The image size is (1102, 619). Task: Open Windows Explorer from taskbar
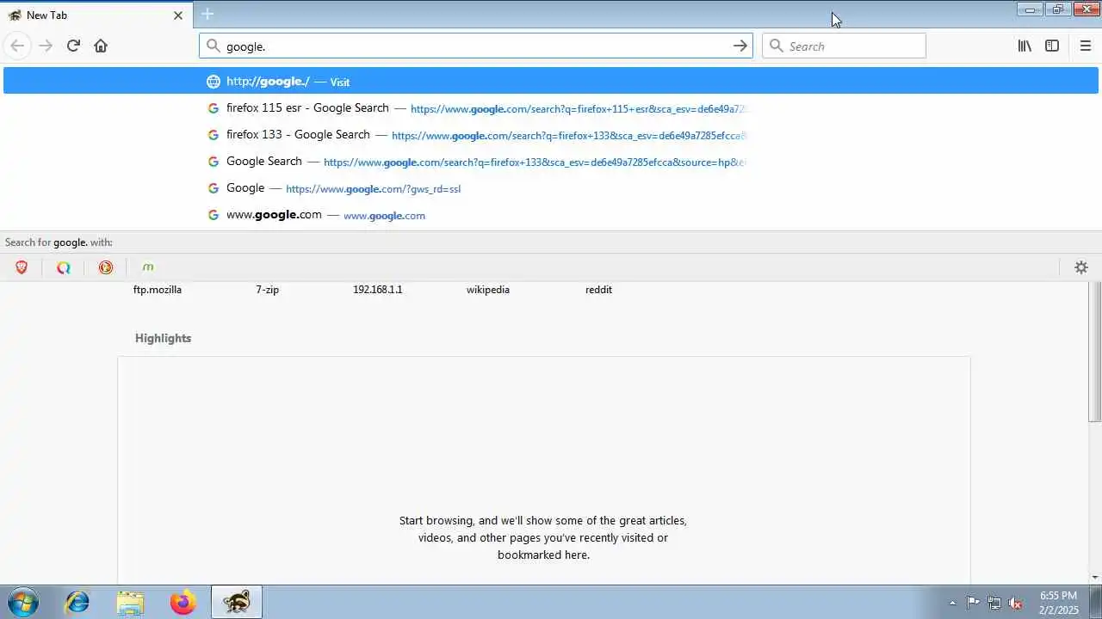click(x=130, y=603)
